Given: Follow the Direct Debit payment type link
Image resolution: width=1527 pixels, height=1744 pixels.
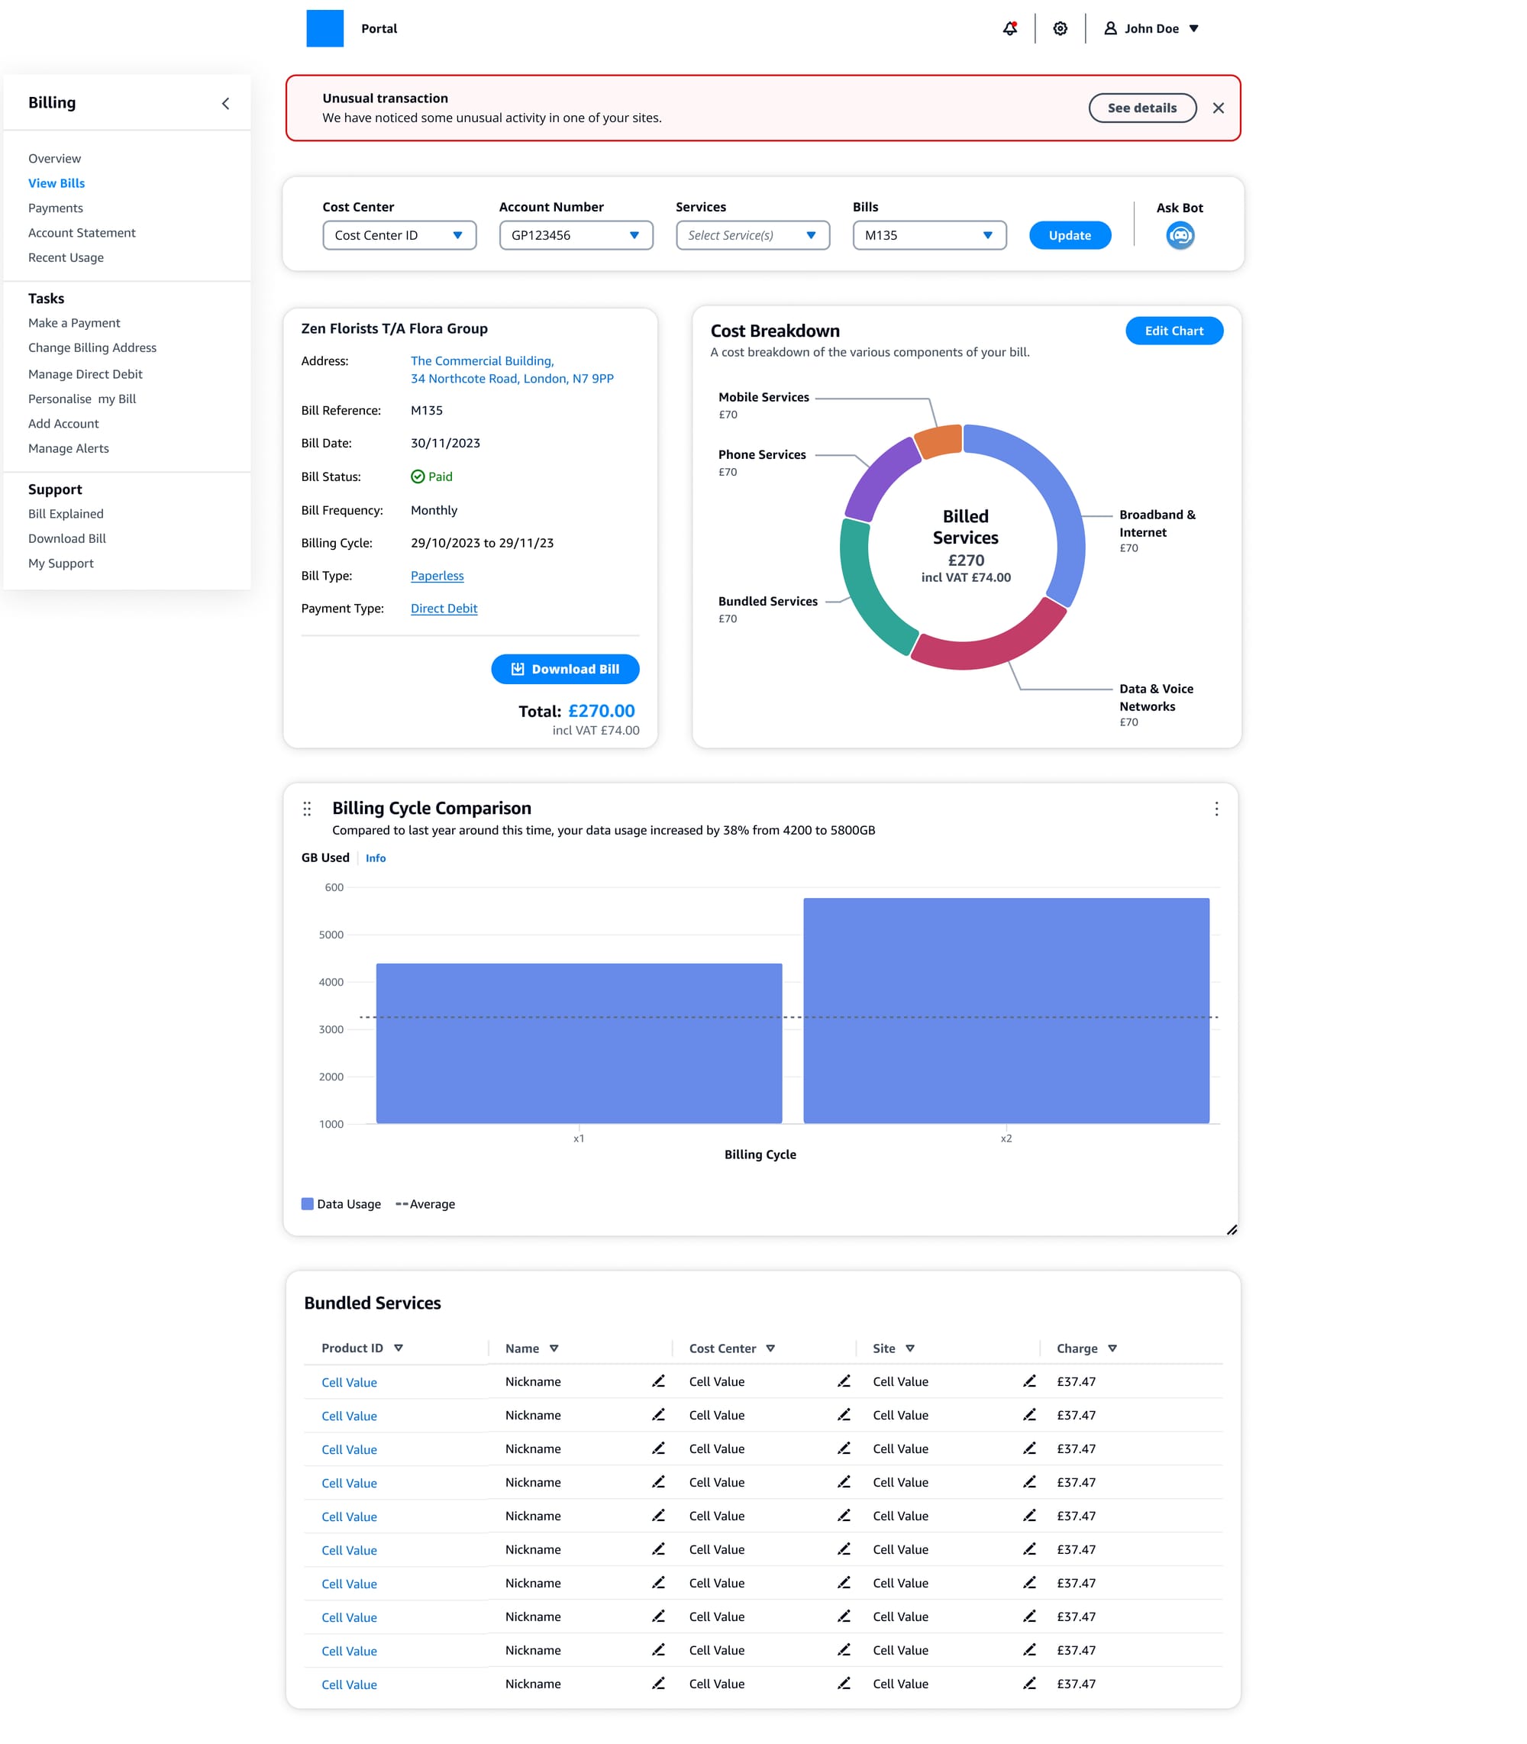Looking at the screenshot, I should point(444,609).
